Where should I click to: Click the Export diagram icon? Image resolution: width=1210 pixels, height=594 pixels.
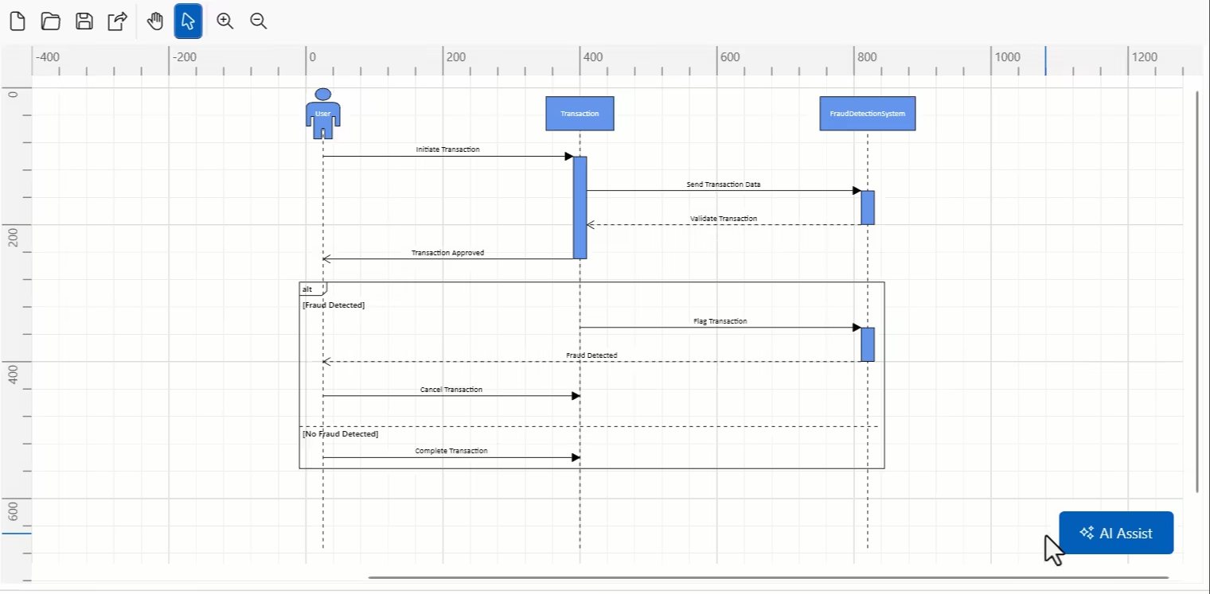[x=118, y=21]
